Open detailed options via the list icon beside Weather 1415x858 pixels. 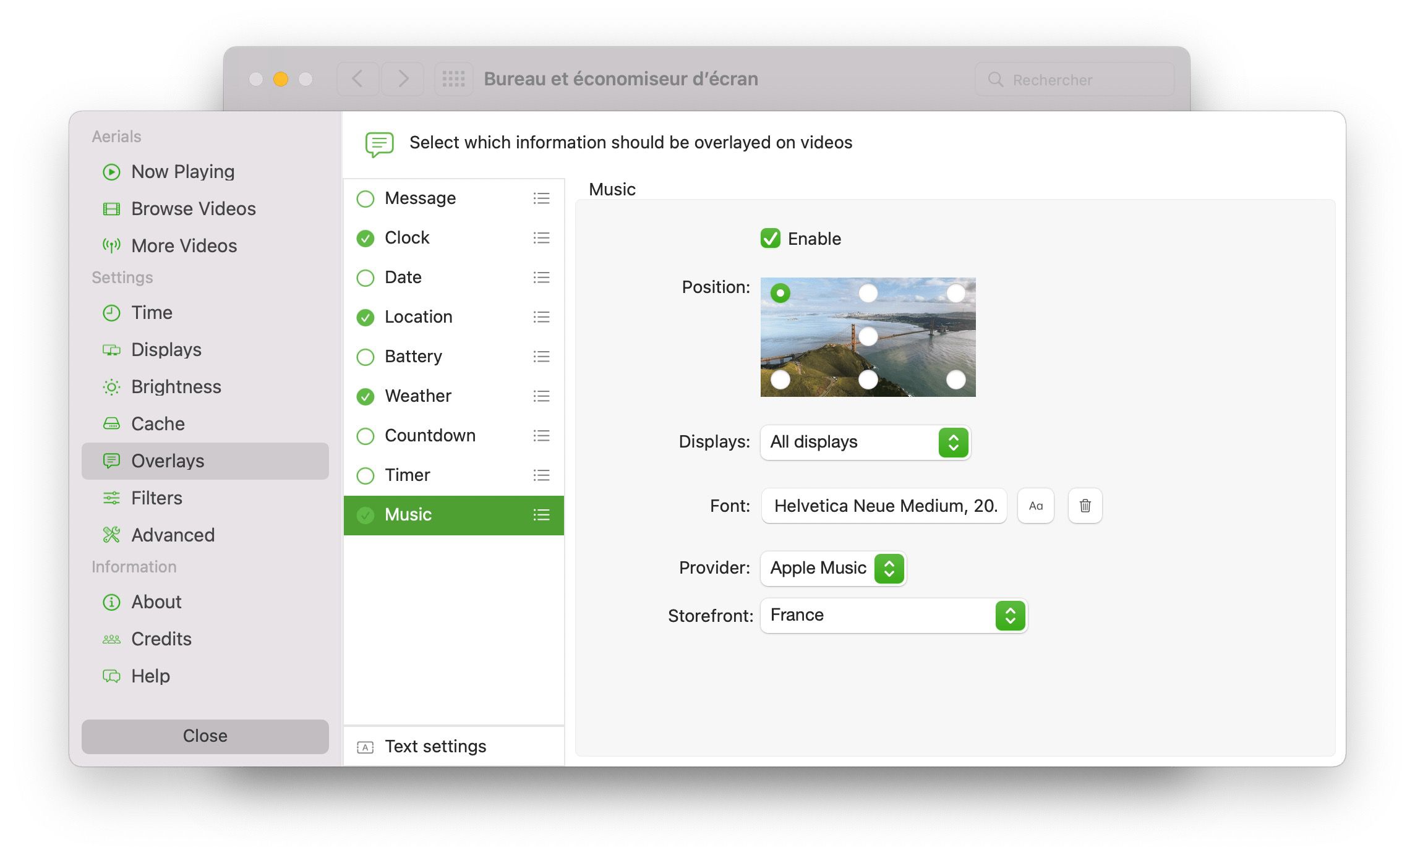(x=541, y=396)
